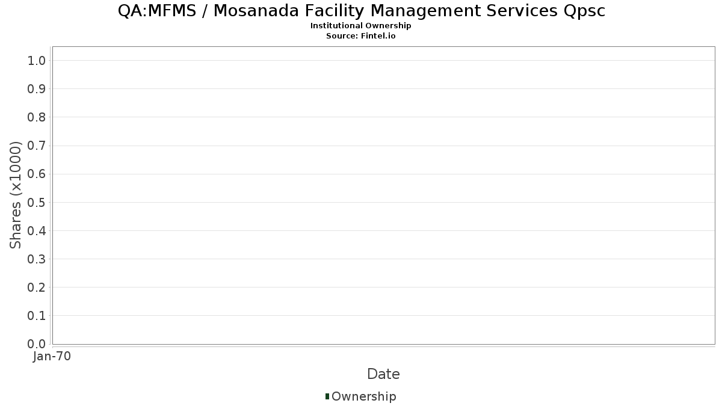Screen dimensions: 722x406
Task: Click the 1.0 y-axis tick label
Action: (x=37, y=60)
